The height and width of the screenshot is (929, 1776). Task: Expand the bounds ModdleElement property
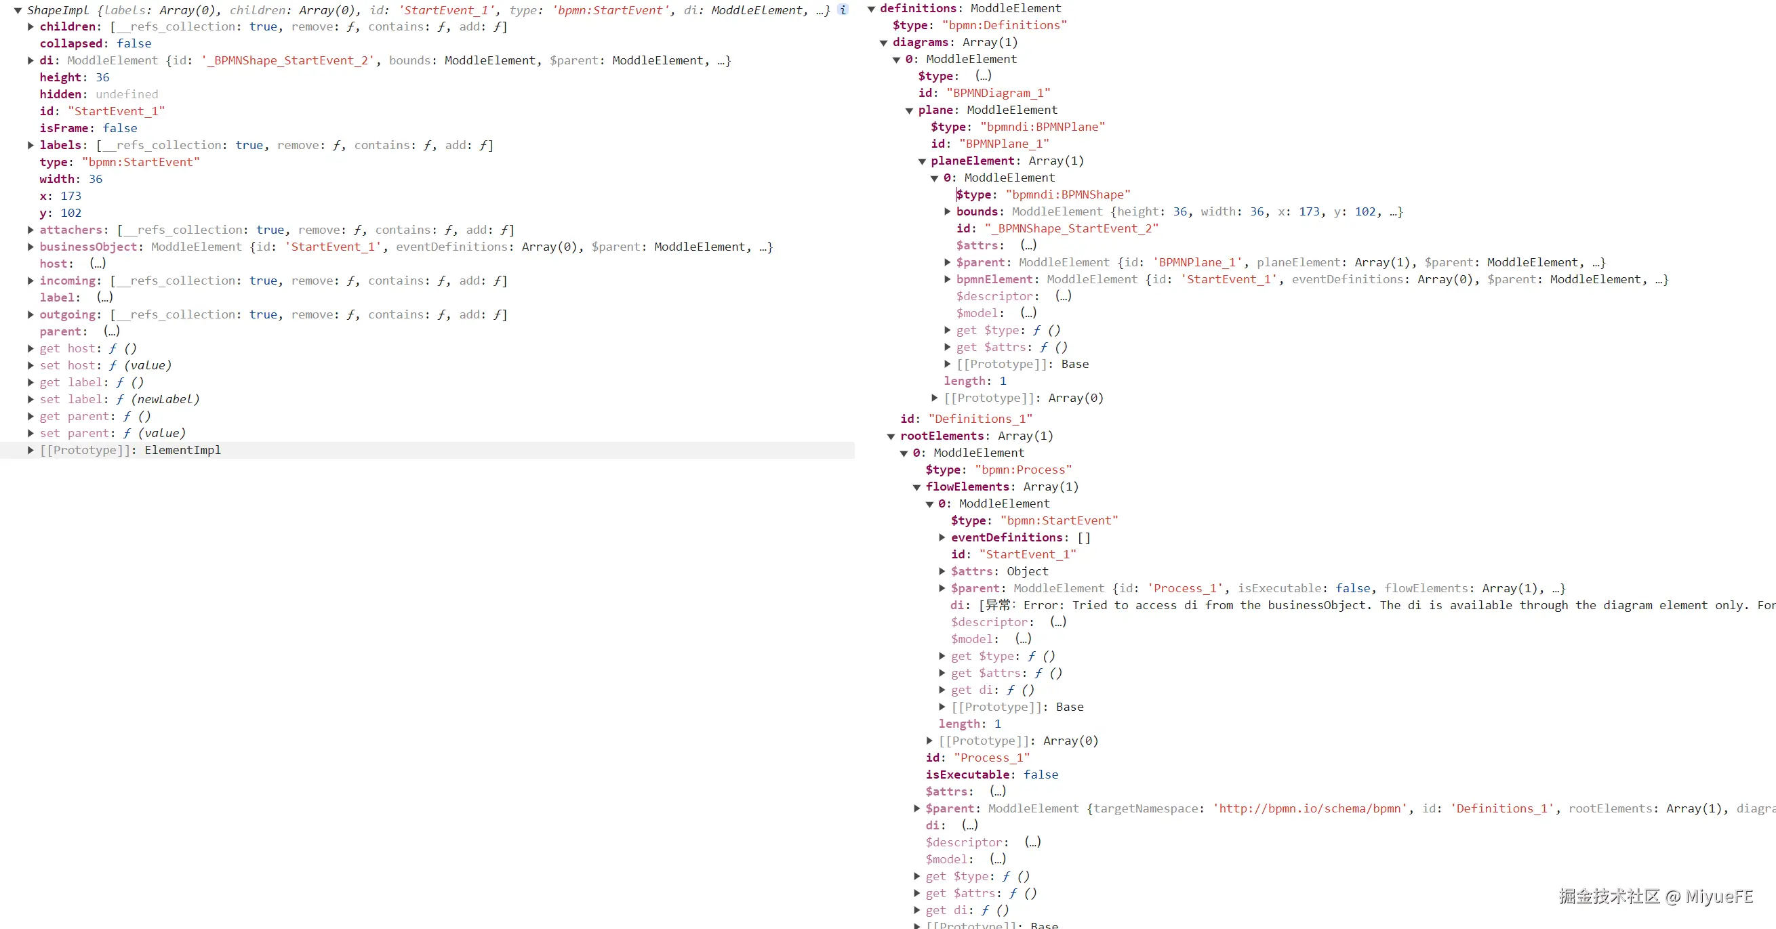point(947,211)
